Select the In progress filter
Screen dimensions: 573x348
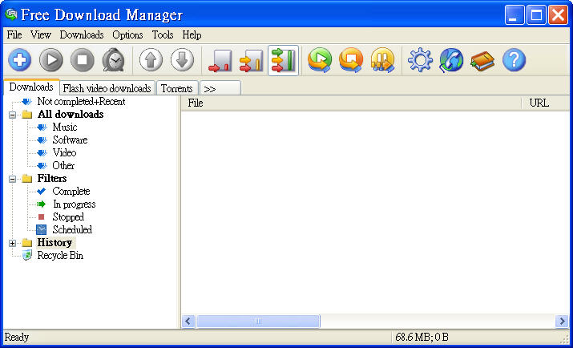click(x=75, y=204)
